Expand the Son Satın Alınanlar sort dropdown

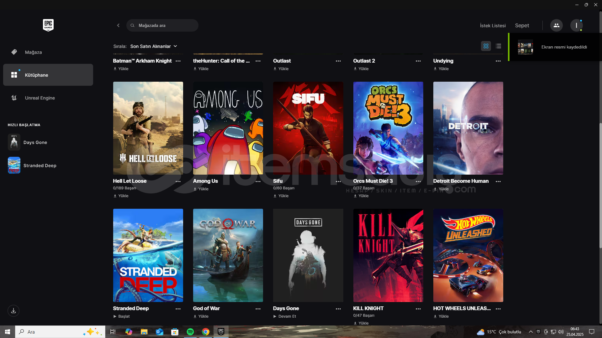click(x=154, y=46)
